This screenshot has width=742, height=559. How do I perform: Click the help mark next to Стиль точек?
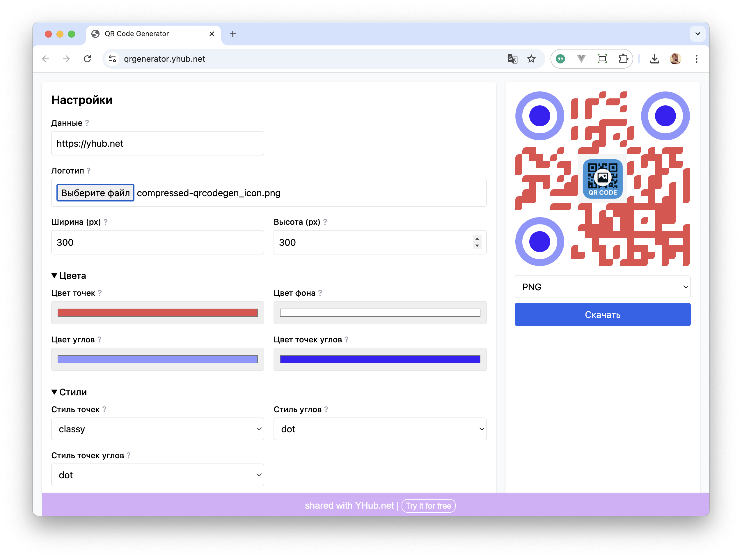[104, 409]
